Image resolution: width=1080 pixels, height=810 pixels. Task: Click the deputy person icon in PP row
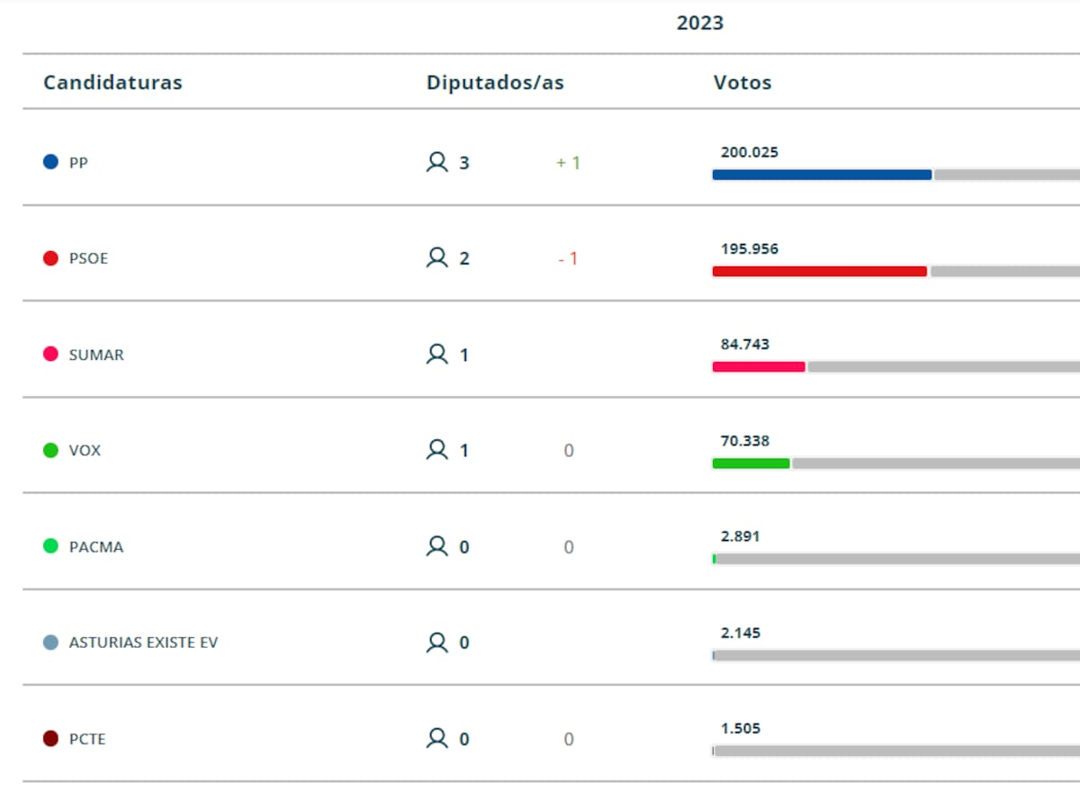pos(436,162)
